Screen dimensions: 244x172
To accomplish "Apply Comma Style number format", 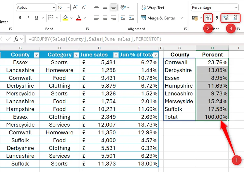I will tap(217, 18).
